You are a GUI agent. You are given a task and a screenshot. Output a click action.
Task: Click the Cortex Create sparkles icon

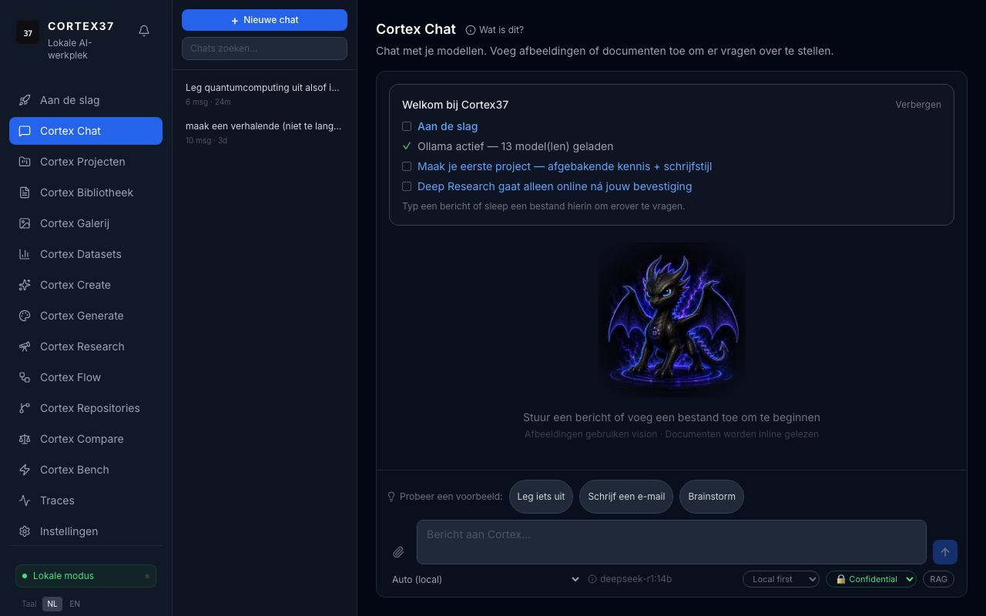coord(25,285)
